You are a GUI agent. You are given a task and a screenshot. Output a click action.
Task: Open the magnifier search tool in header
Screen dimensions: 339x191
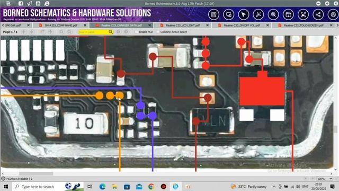click(273, 14)
